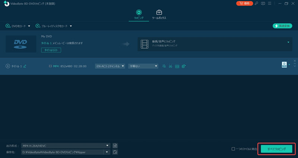Select the リッピング tab
298x158 pixels.
point(139,14)
